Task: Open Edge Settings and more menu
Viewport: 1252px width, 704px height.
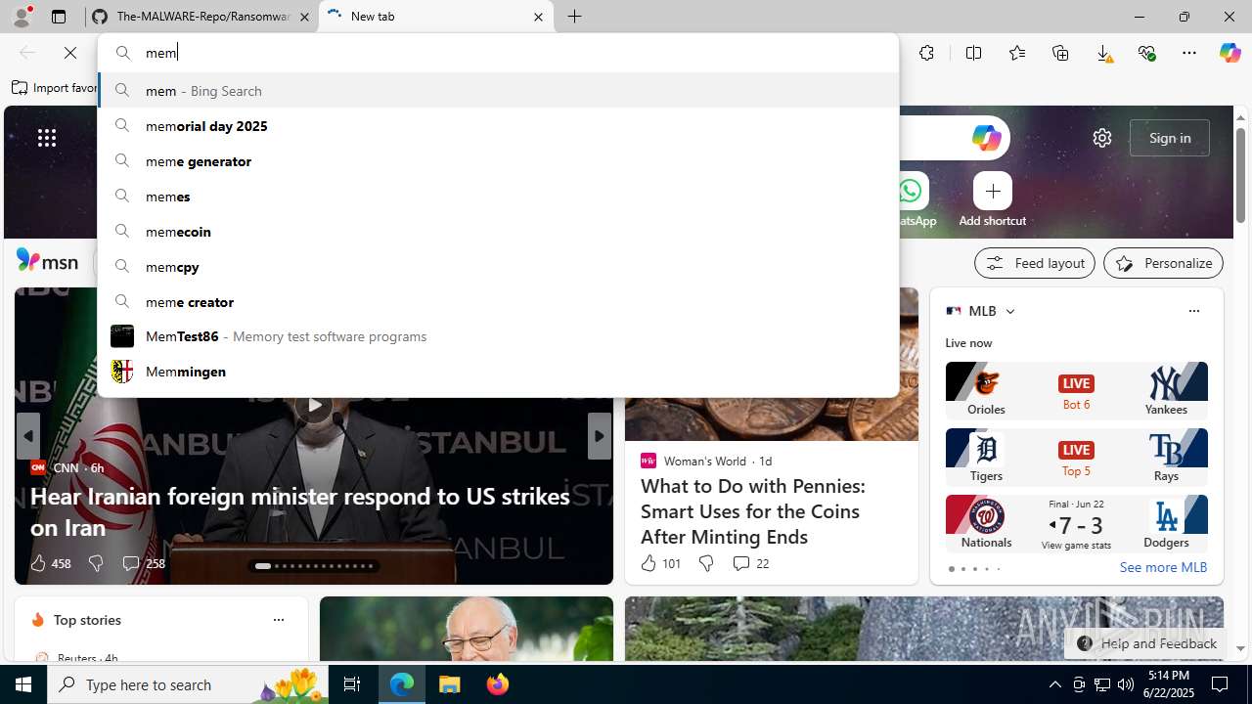Action: pyautogui.click(x=1189, y=53)
